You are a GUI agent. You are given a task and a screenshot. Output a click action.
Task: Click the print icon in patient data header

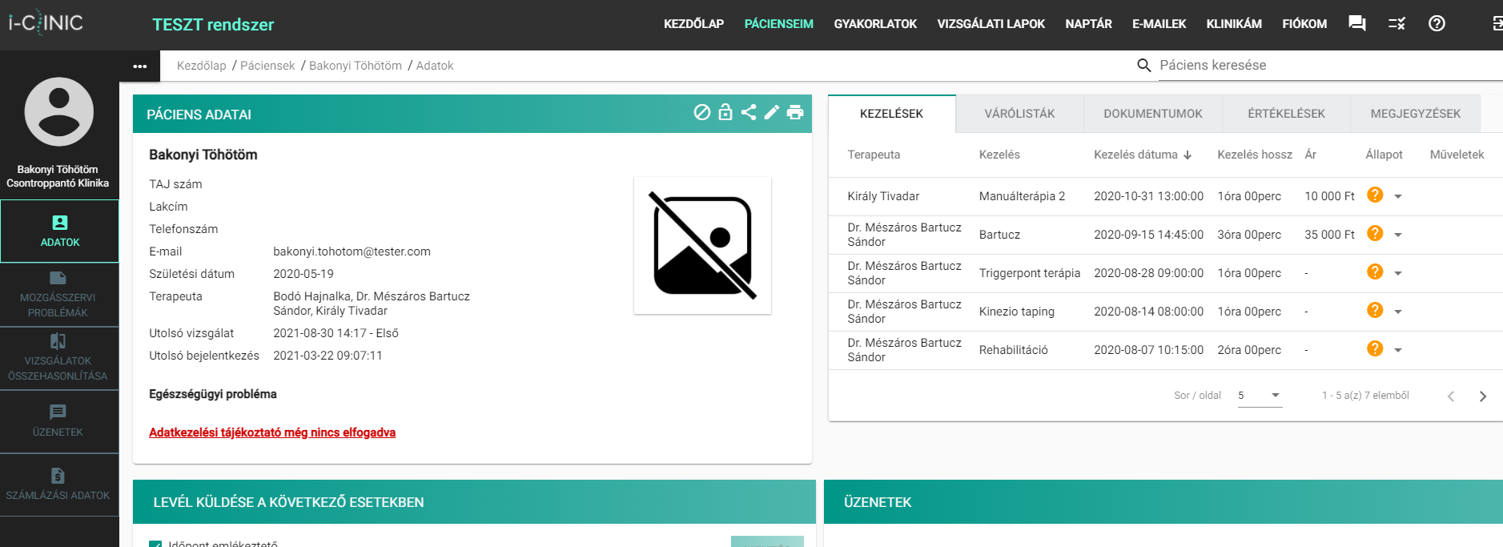click(794, 113)
